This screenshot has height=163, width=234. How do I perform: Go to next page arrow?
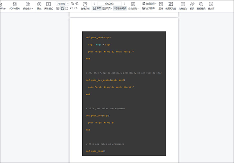(125, 4)
